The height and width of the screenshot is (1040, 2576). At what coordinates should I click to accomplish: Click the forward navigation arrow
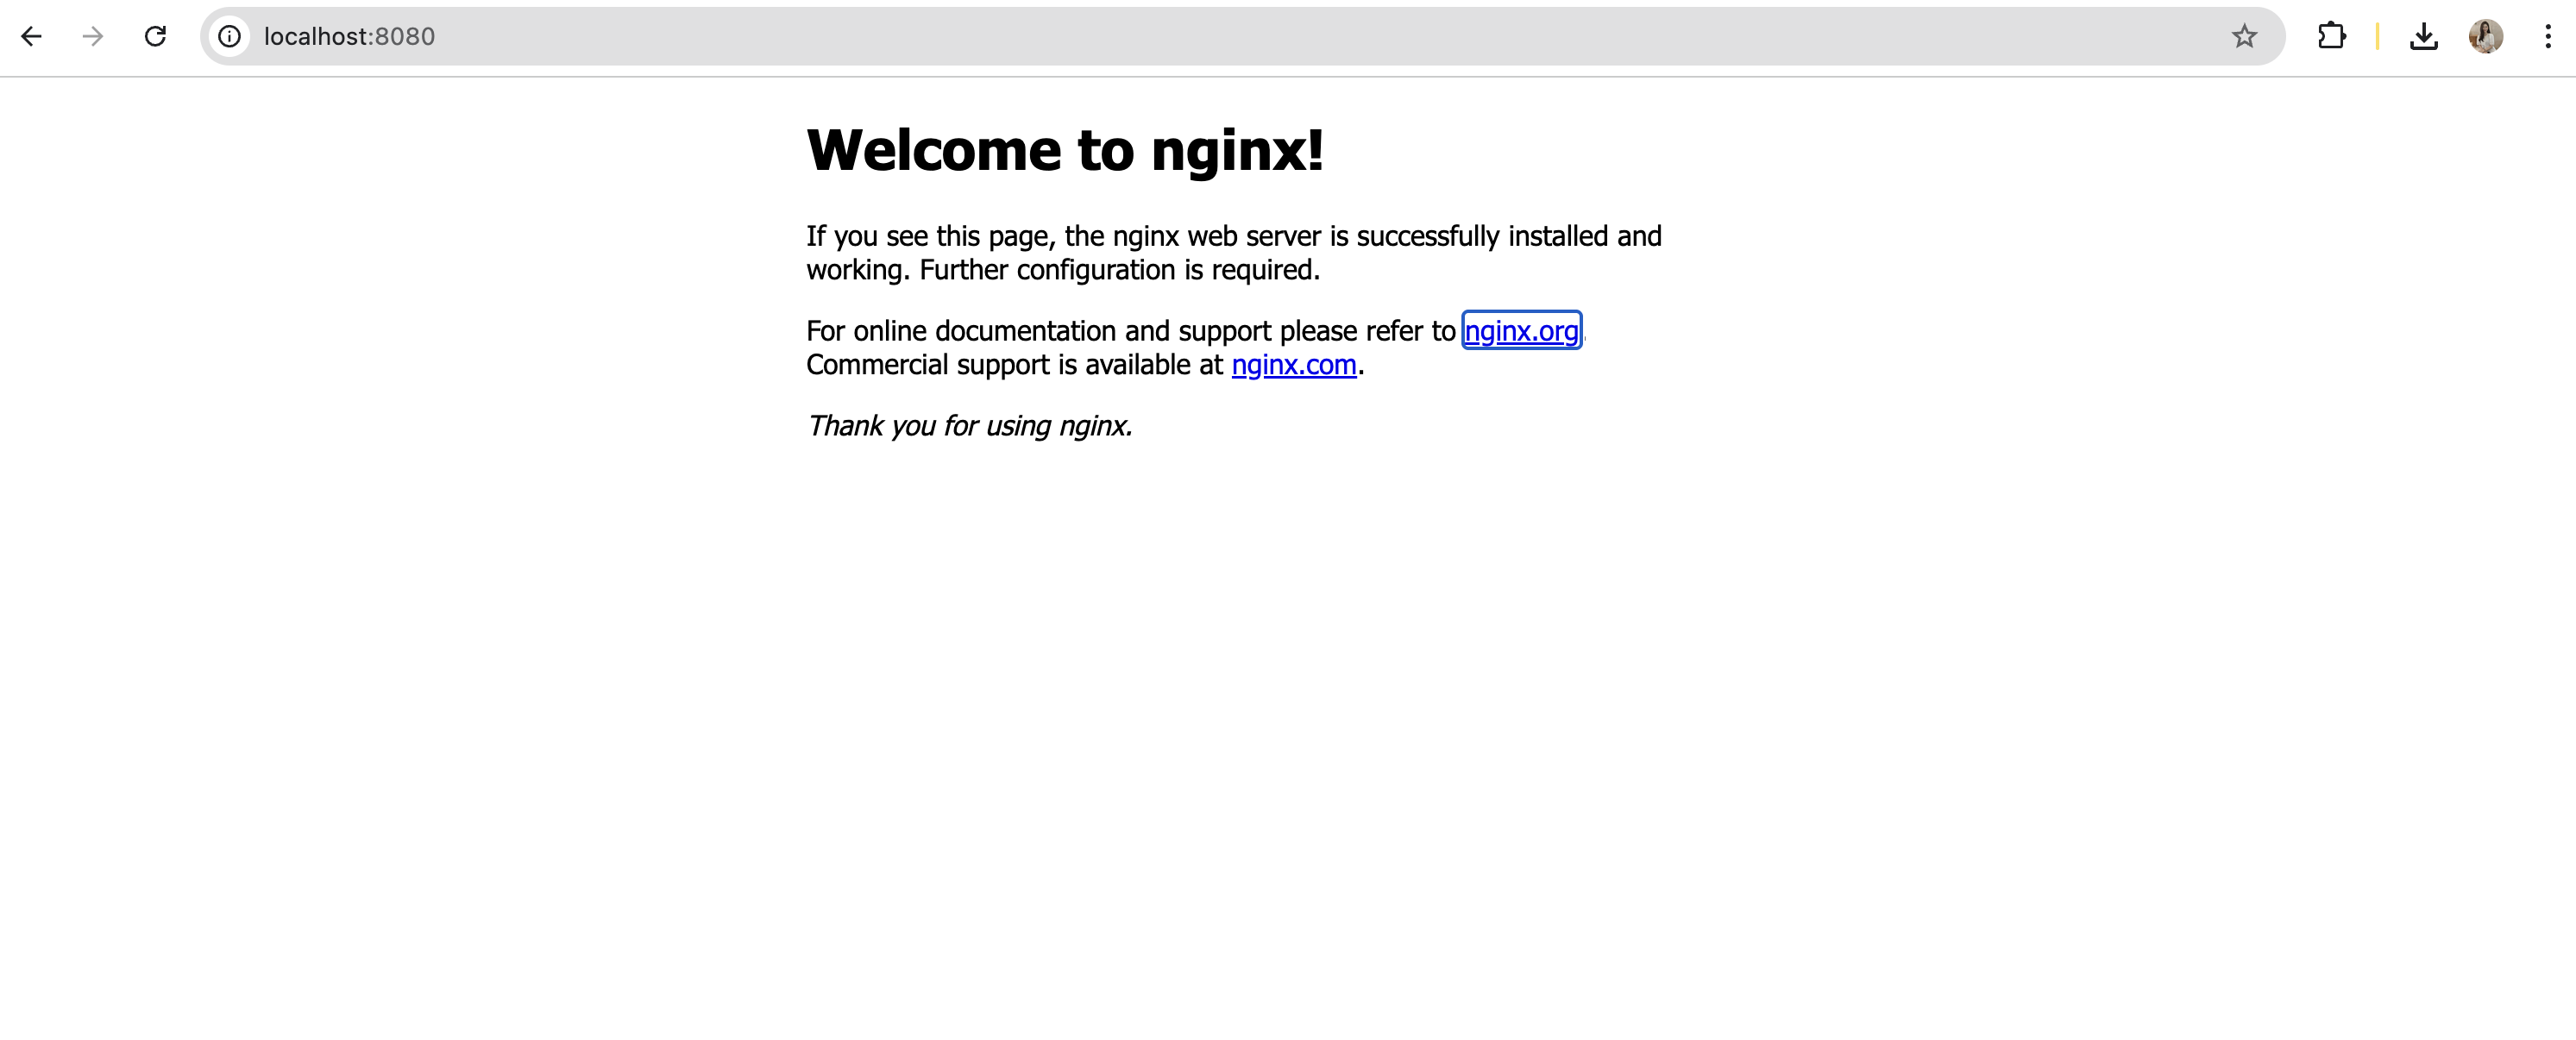click(x=93, y=37)
